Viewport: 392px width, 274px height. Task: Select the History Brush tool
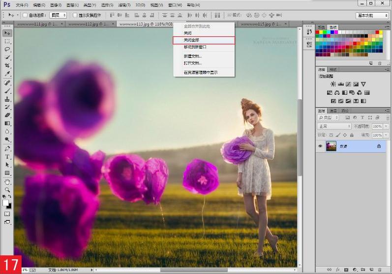point(7,107)
